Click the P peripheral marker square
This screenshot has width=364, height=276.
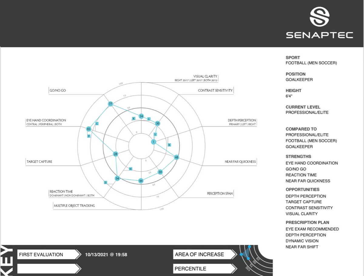(89, 136)
